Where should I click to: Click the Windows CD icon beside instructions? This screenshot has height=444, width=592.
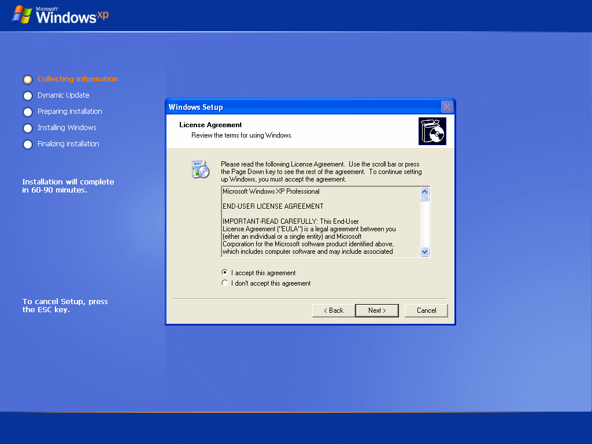(201, 169)
